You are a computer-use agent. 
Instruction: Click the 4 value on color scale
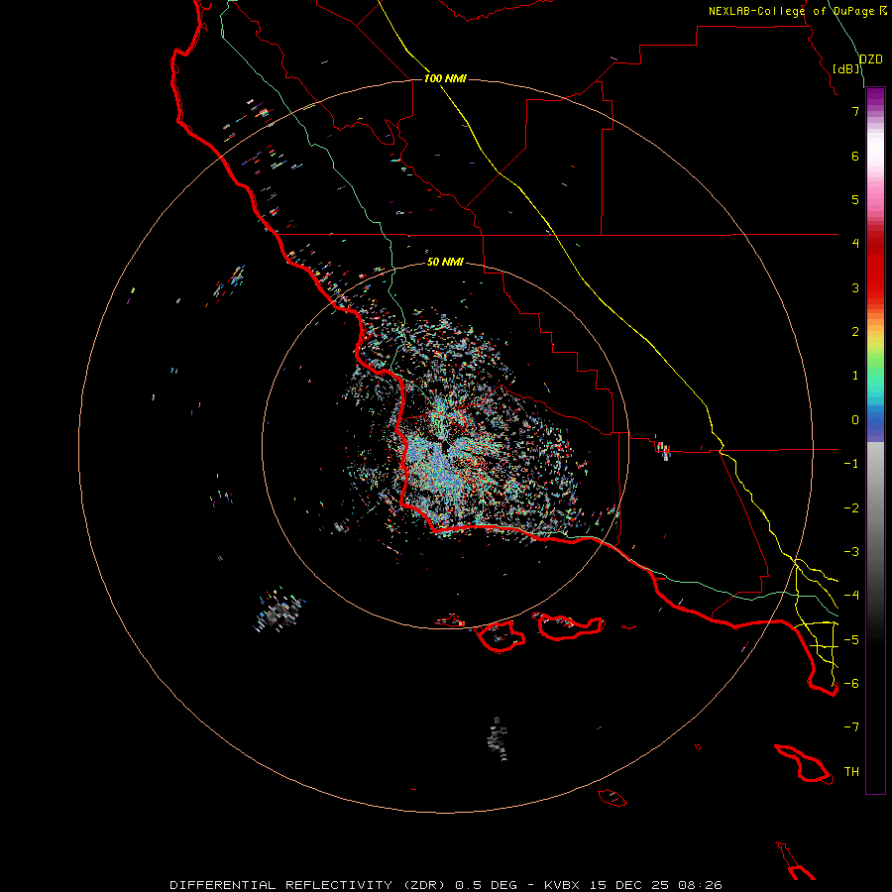point(855,244)
